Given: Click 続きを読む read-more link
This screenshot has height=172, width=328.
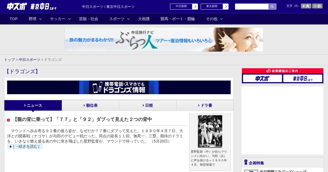Looking at the screenshot, I should 25,147.
